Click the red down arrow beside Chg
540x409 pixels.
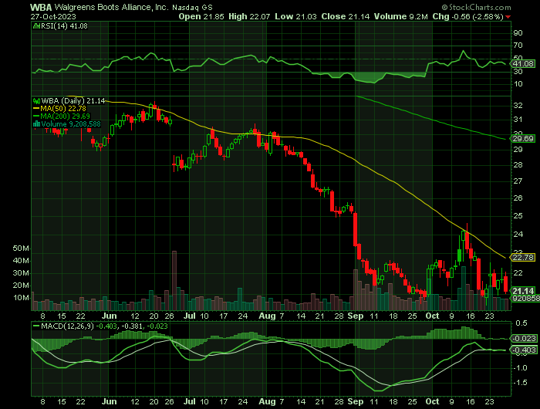click(x=508, y=17)
